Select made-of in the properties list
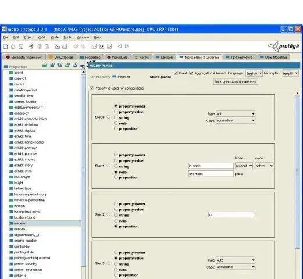 click(45, 223)
